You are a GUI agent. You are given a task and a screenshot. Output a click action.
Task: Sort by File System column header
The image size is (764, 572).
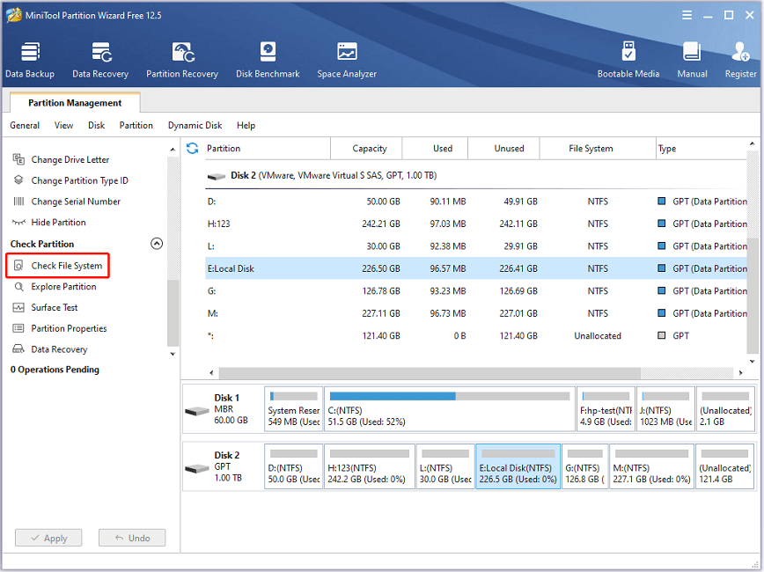click(598, 148)
